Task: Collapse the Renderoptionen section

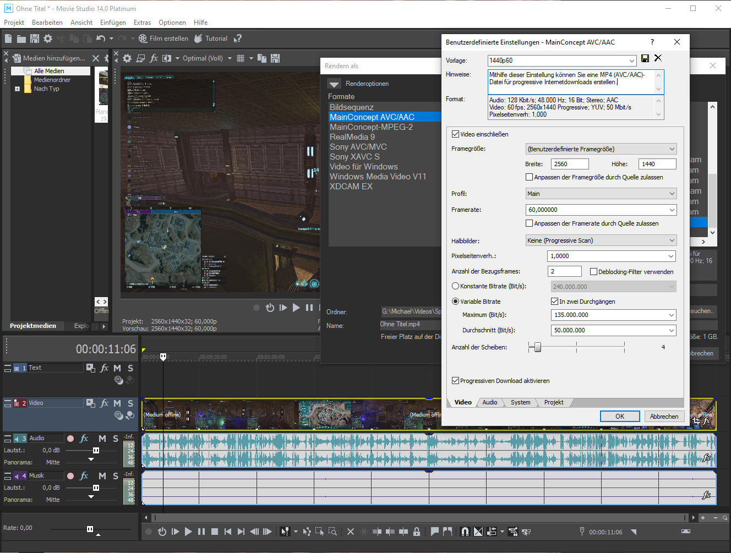Action: coord(334,84)
